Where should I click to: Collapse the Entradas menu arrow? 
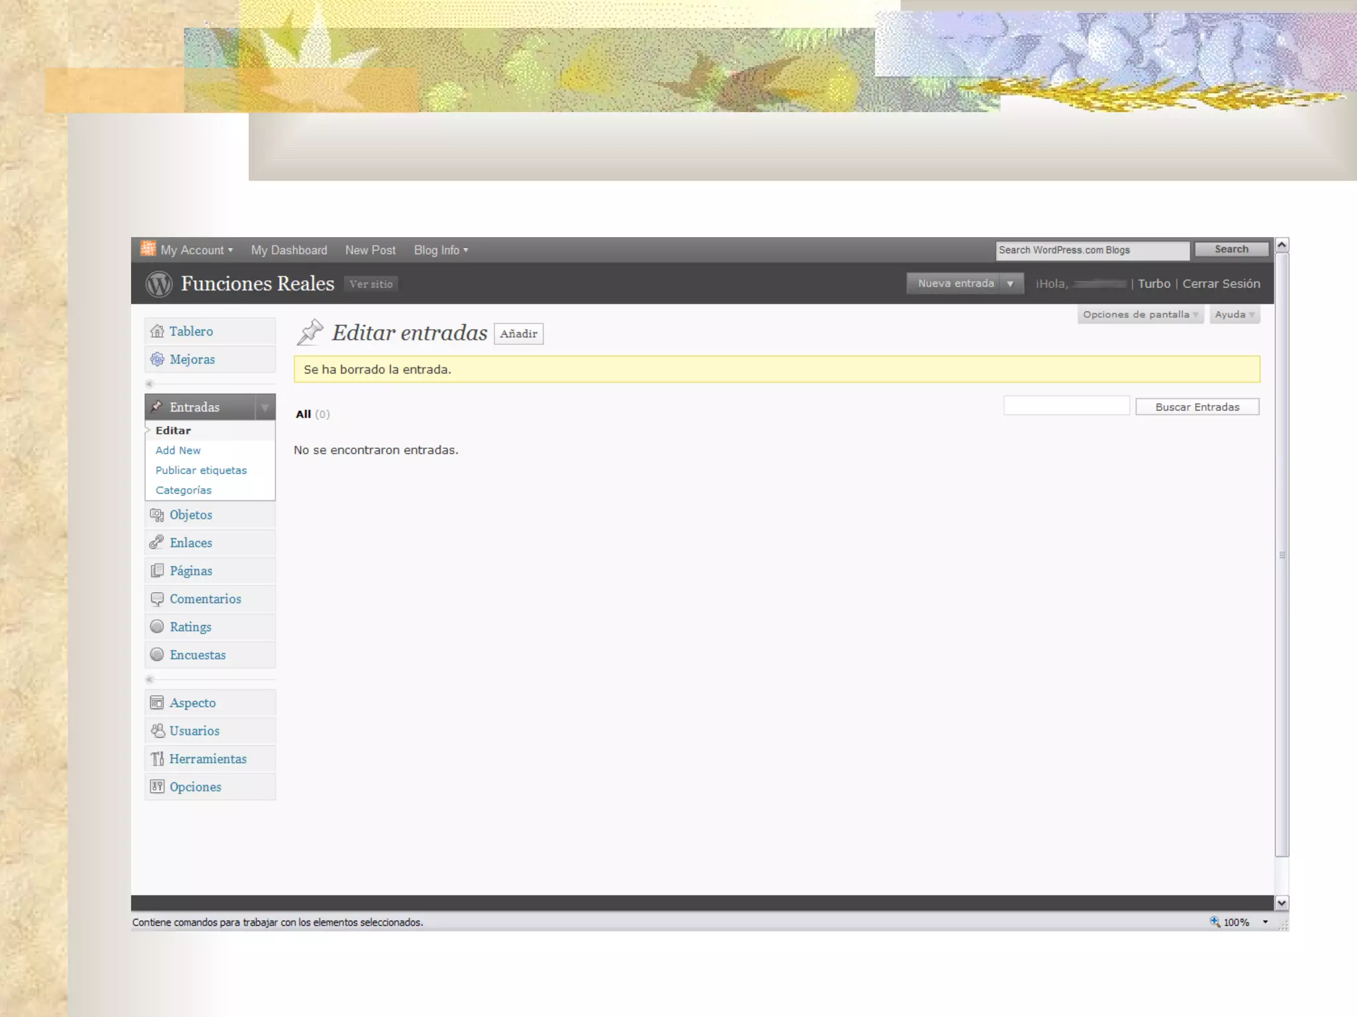(x=265, y=407)
